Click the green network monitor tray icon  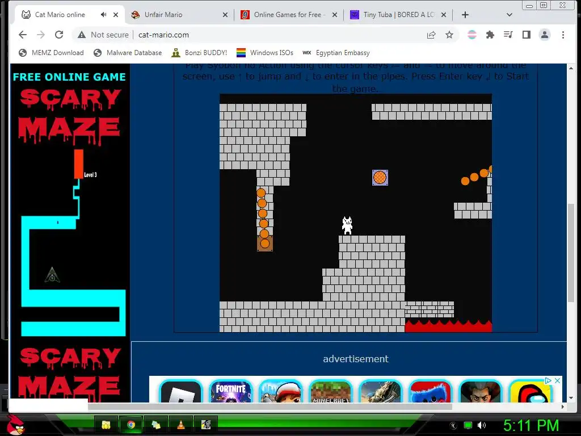(x=468, y=426)
